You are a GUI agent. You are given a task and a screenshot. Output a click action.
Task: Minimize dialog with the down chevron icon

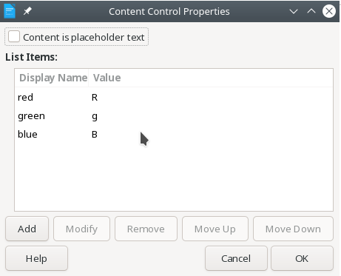[294, 11]
